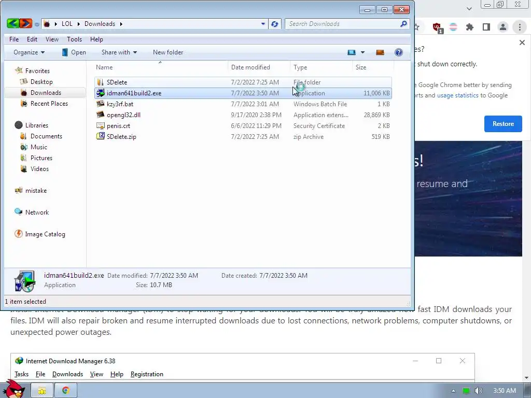The width and height of the screenshot is (531, 398).
Task: Go back with the green back arrow
Action: 13,23
